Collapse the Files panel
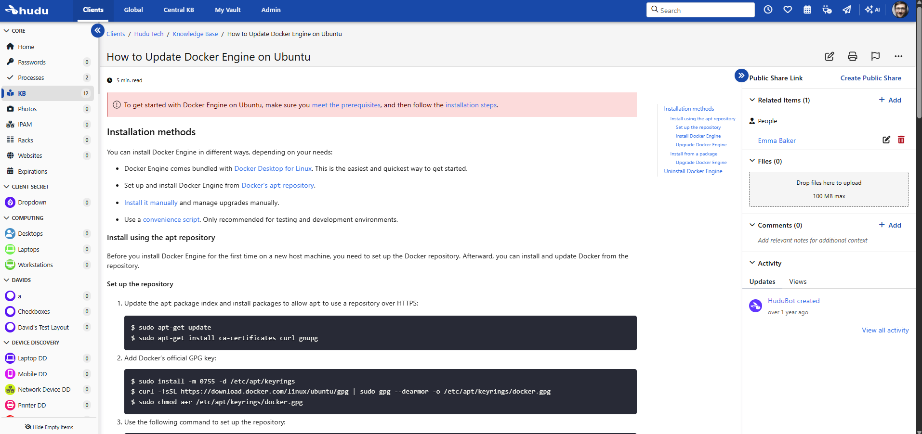 coord(752,161)
